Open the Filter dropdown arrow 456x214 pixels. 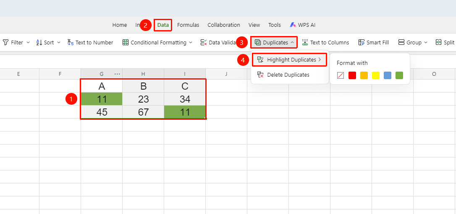pos(28,42)
